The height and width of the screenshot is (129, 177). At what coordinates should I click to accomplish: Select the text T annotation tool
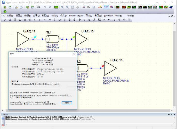pos(114,20)
